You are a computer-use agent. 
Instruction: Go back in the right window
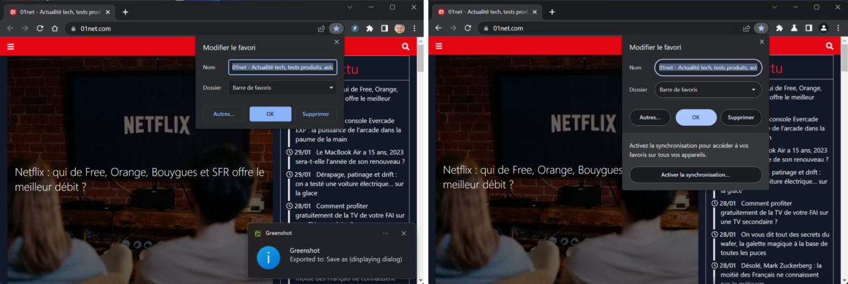[x=438, y=28]
